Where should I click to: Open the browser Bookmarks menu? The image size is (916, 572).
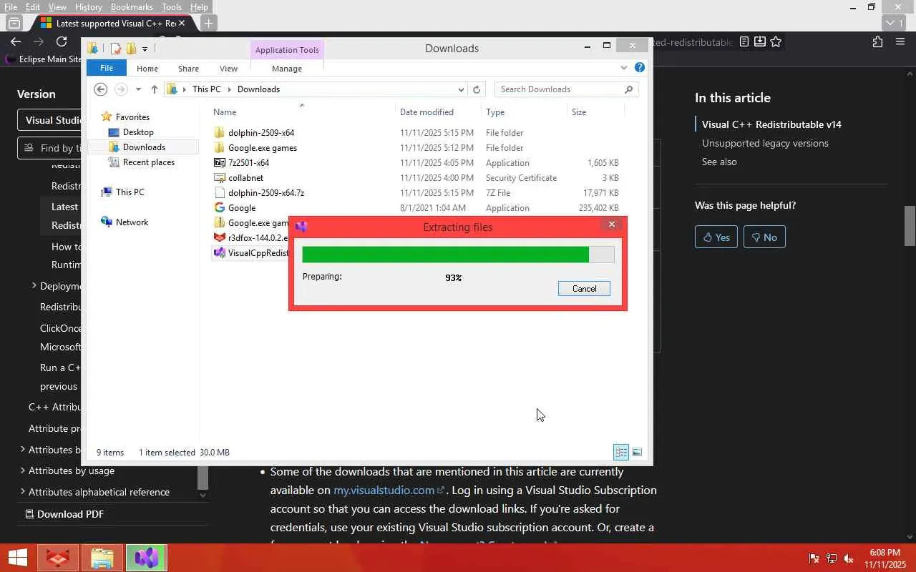point(132,7)
